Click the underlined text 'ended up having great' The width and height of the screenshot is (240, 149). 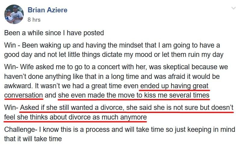[174, 86]
